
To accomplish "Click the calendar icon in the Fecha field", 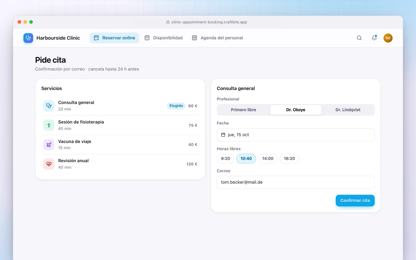I will pyautogui.click(x=223, y=135).
